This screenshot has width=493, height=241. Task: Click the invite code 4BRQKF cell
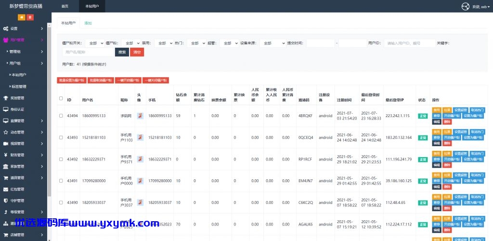coord(305,116)
